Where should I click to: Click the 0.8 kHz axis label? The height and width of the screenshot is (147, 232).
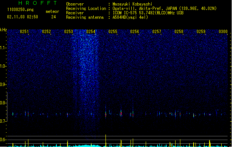(3, 103)
